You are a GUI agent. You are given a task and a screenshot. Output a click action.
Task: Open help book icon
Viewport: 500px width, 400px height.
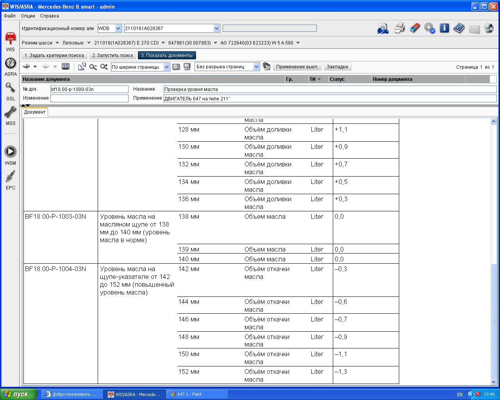click(x=459, y=28)
